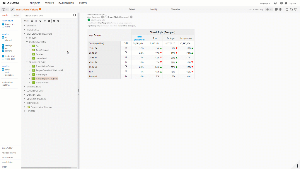
Task: Click the Harmoni logo
Action: coord(11,3)
